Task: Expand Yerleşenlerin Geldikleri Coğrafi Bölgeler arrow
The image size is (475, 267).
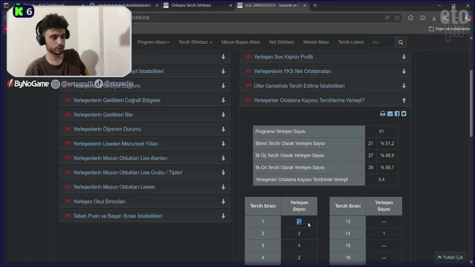Action: tap(223, 100)
